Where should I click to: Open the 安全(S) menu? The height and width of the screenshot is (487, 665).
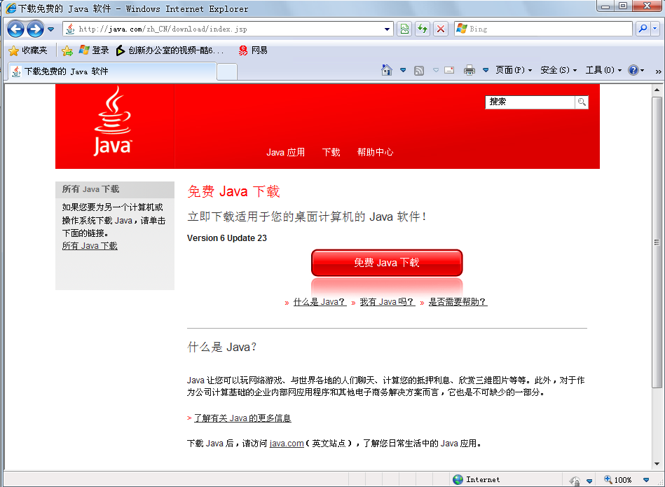tap(558, 70)
